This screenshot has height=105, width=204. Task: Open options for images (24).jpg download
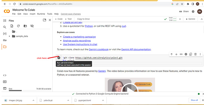click(33, 100)
